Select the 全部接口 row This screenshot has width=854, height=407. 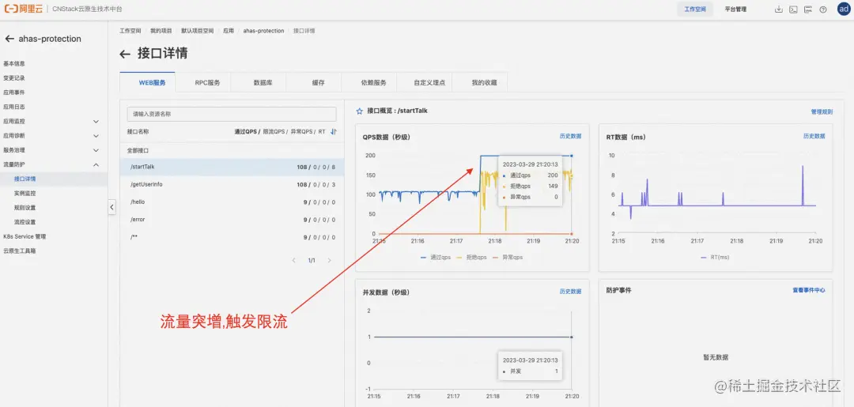(232, 150)
